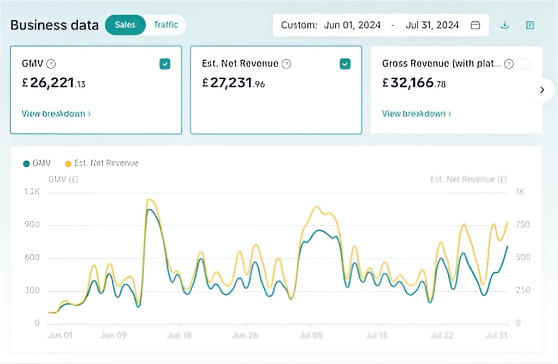Uncheck the Est. Net Revenue checkbox
This screenshot has width=558, height=364.
click(x=345, y=64)
